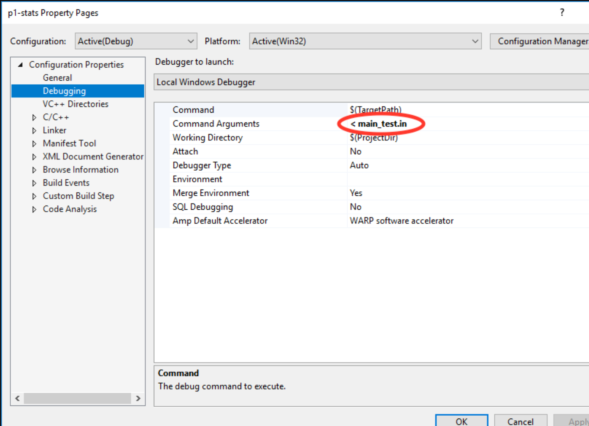The height and width of the screenshot is (426, 589).
Task: Open the Platform dropdown
Action: coord(365,41)
